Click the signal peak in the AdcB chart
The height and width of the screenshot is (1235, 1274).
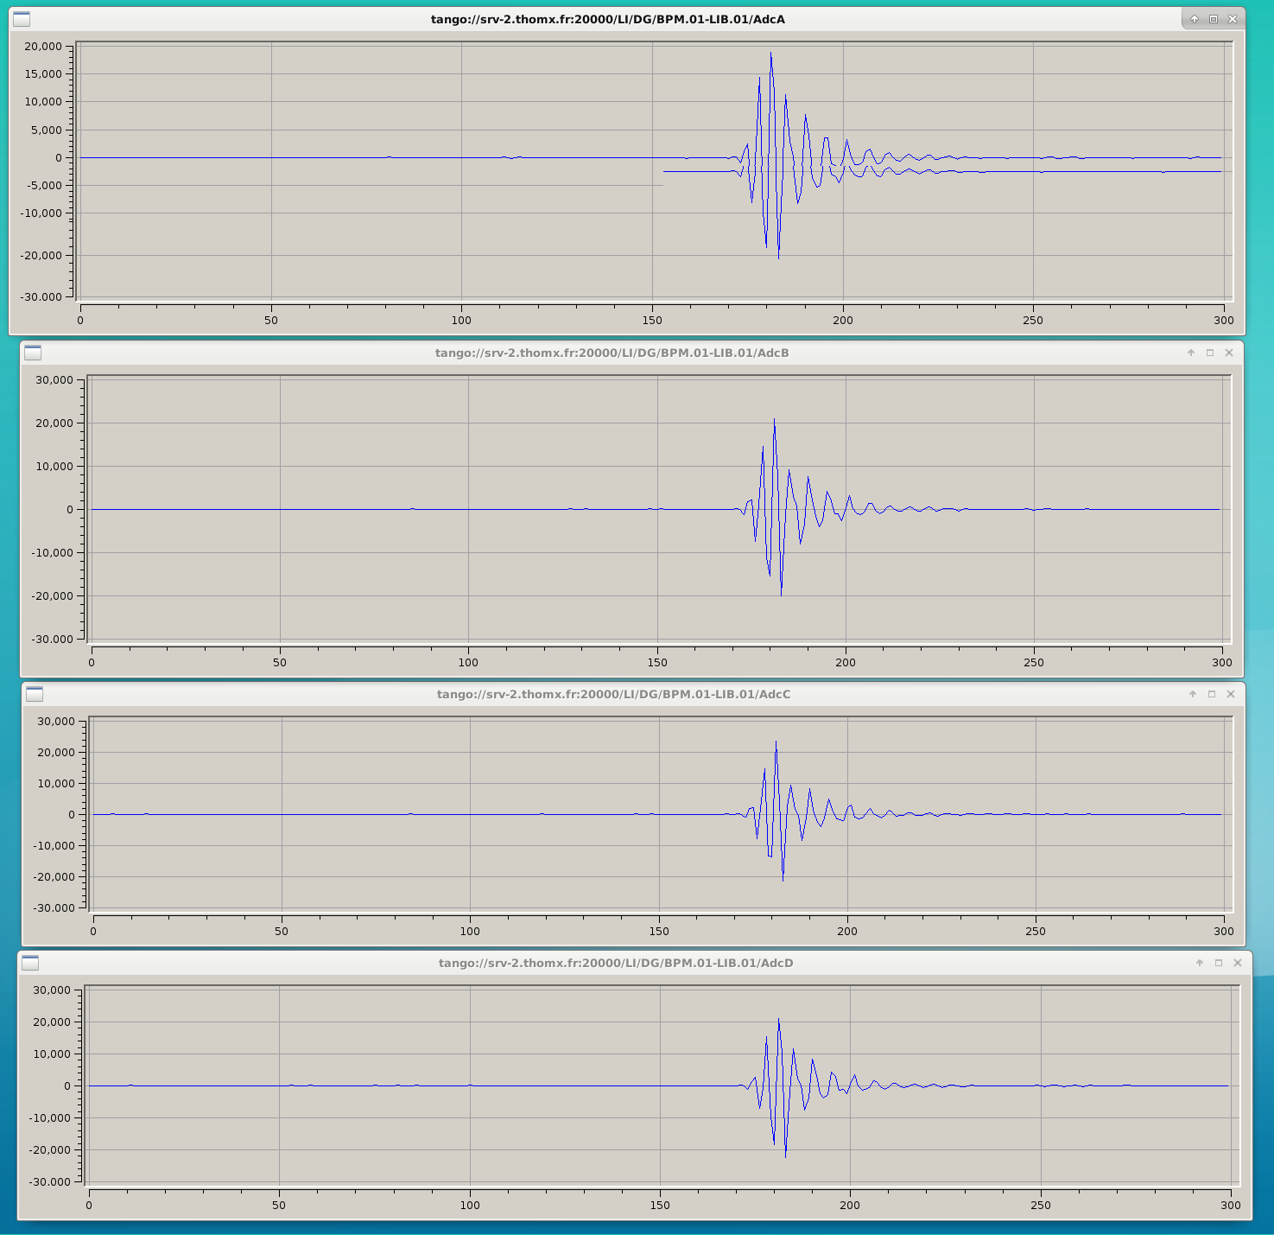coord(774,420)
